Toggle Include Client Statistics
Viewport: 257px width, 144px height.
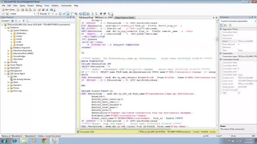(x=76, y=14)
